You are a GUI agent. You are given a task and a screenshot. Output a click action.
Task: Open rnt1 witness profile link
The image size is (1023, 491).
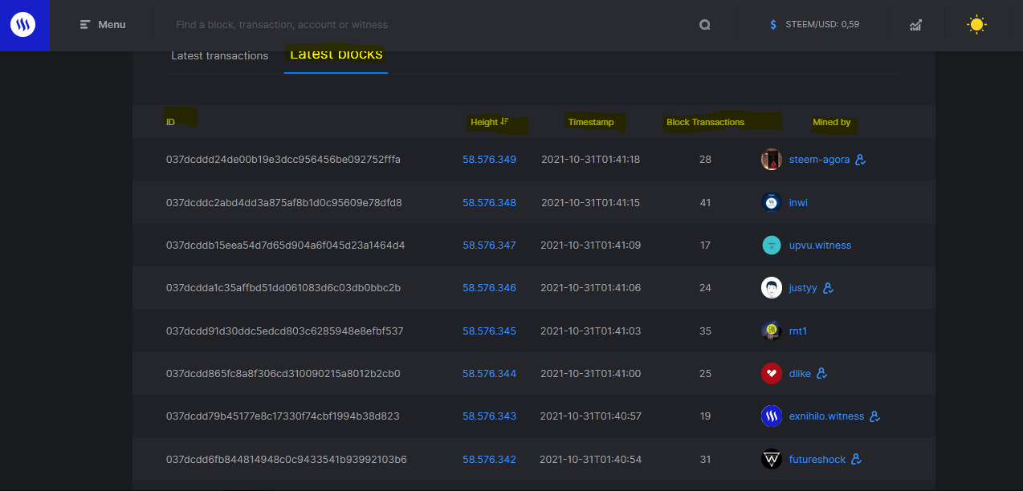pos(798,331)
